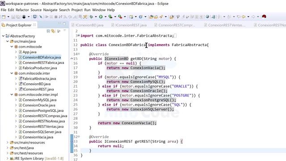Collapse getBD method fold at line 14
Screen dimensions: 286x161
click(79, 54)
